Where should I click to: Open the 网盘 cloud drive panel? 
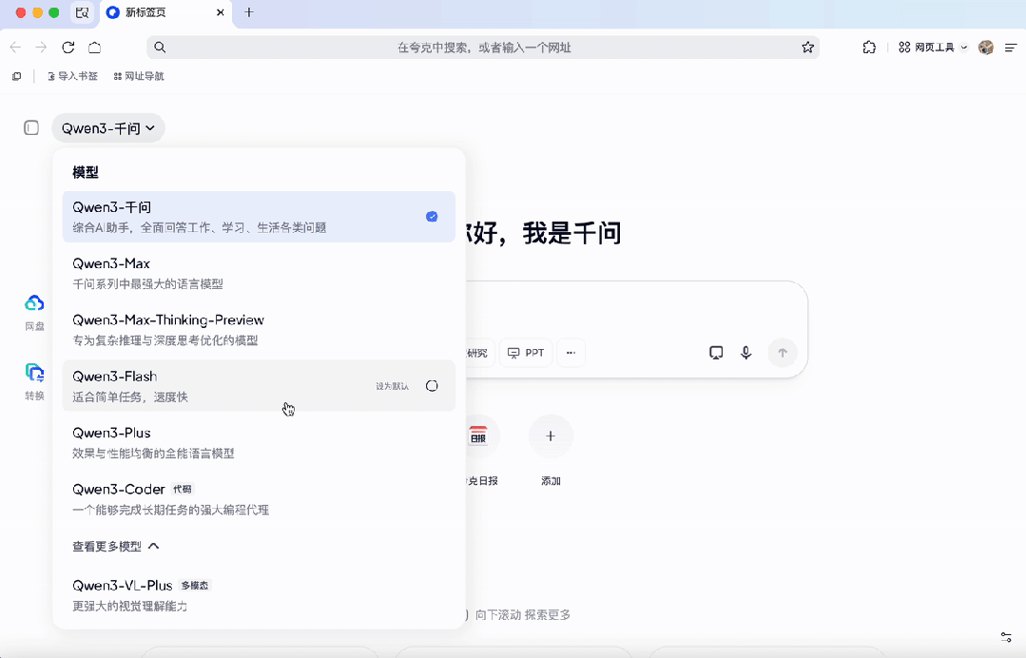click(x=33, y=311)
